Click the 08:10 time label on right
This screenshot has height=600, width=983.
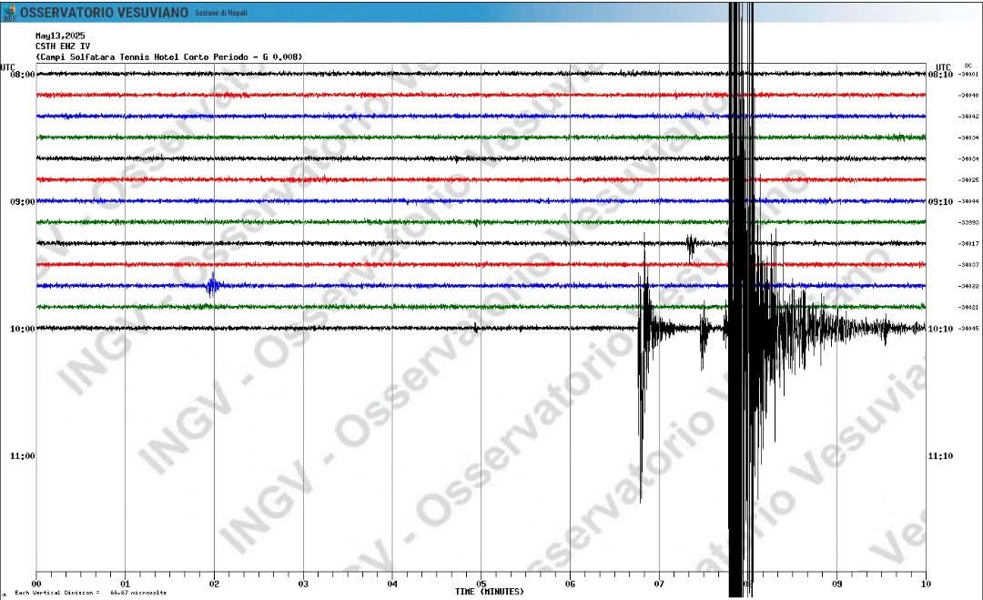pos(940,75)
